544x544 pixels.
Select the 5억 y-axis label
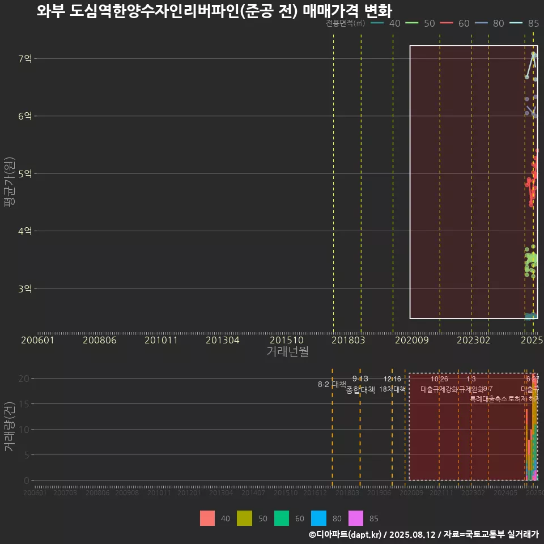(25, 173)
